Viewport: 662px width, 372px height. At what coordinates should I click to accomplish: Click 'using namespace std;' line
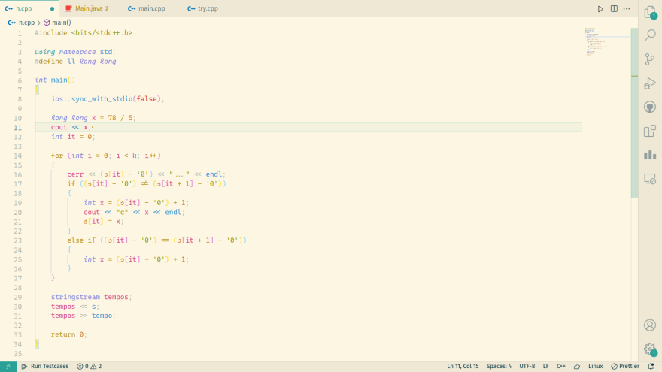click(x=74, y=52)
